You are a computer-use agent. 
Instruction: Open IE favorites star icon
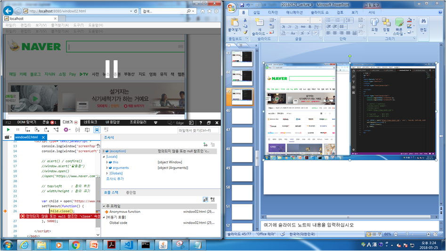[x=210, y=11]
